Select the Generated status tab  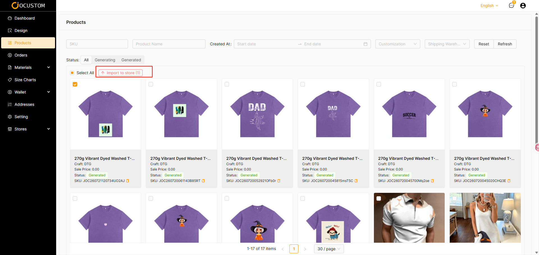[131, 60]
